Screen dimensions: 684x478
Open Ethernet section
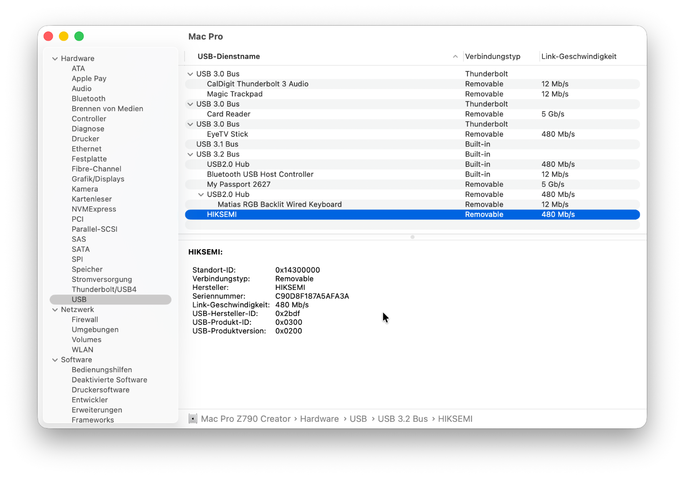pos(87,149)
